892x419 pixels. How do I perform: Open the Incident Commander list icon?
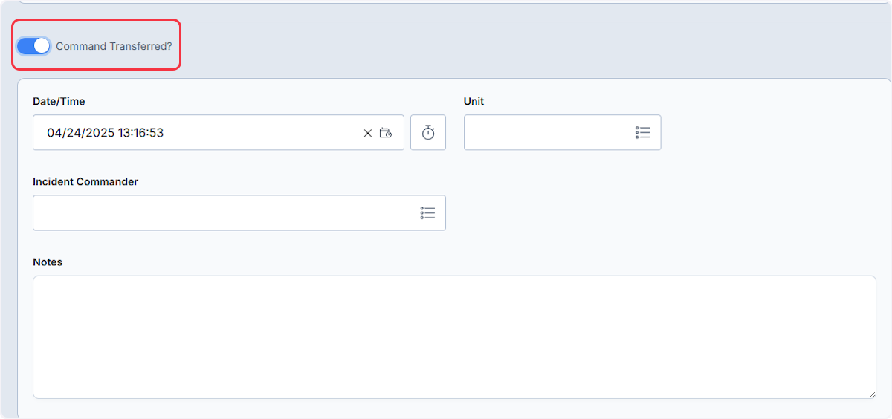(x=427, y=213)
